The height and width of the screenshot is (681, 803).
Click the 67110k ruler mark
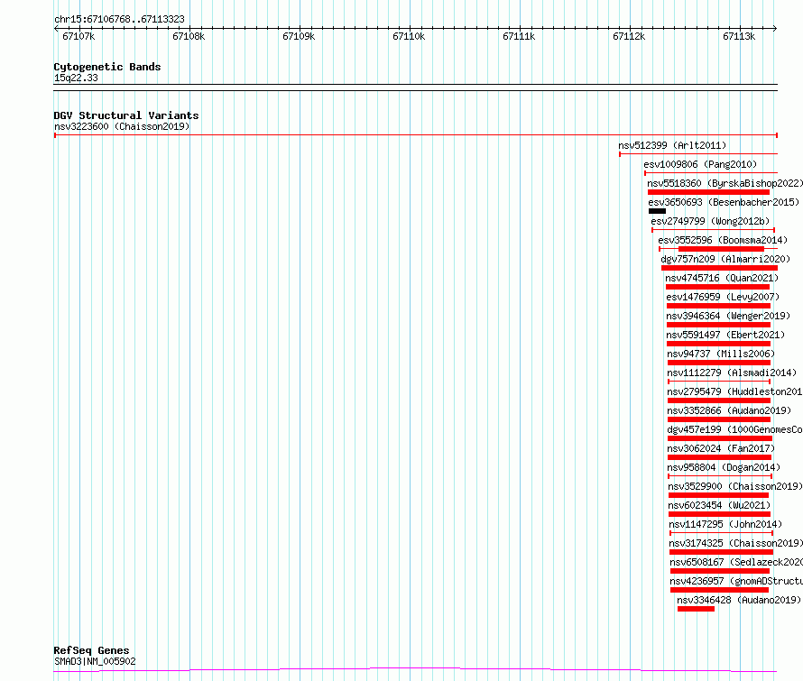click(409, 36)
